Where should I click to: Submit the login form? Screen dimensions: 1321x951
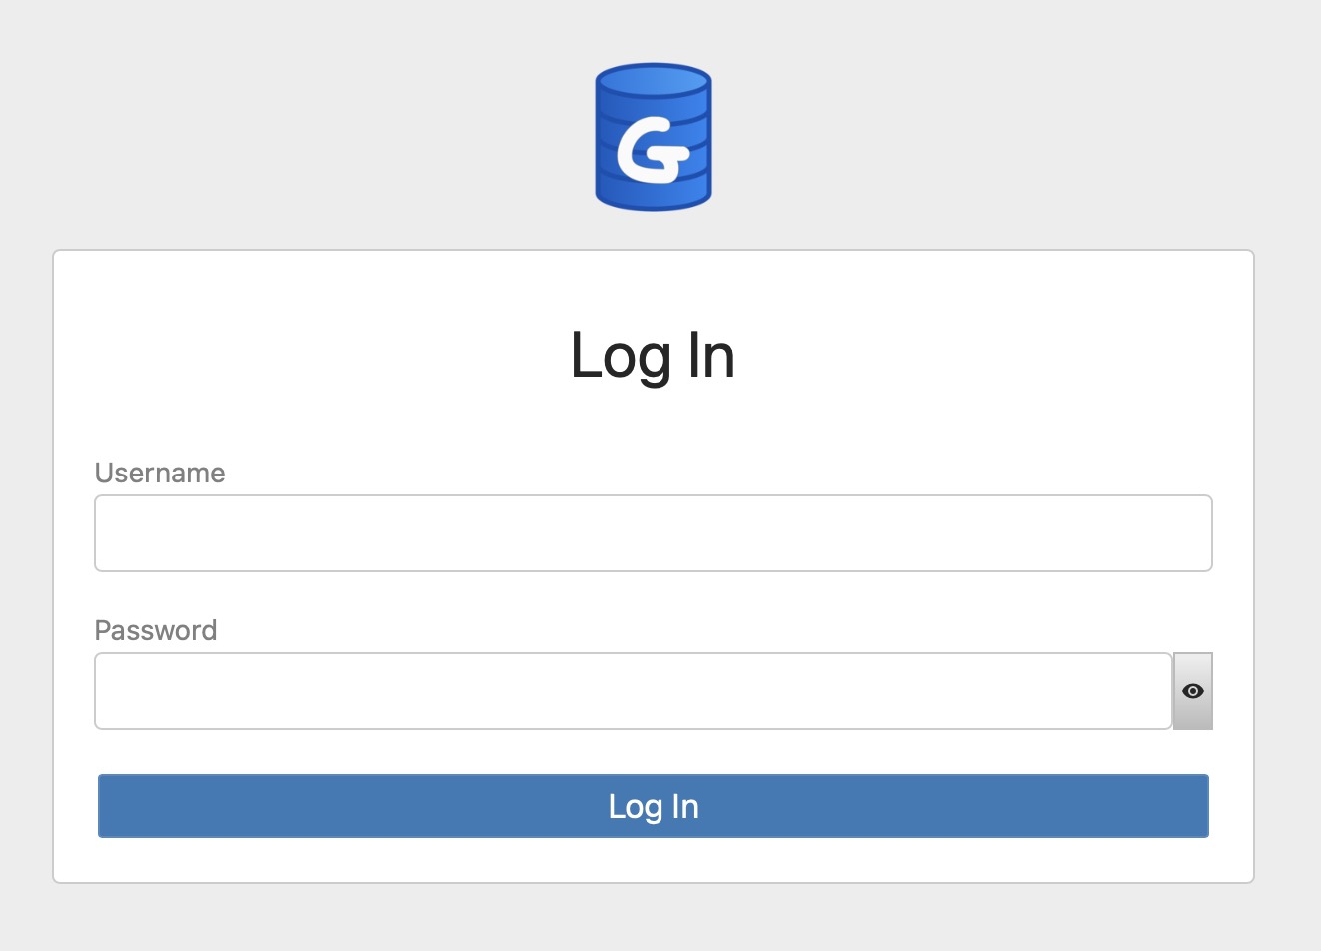[x=653, y=806]
